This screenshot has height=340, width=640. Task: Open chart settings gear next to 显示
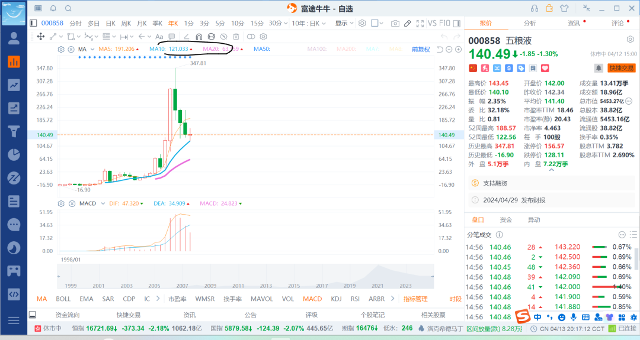[362, 23]
